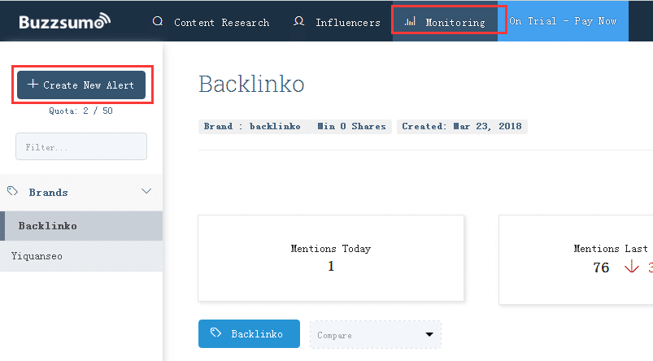This screenshot has height=361, width=653.
Task: Select the Backlinko alert in sidebar
Action: pyautogui.click(x=81, y=226)
